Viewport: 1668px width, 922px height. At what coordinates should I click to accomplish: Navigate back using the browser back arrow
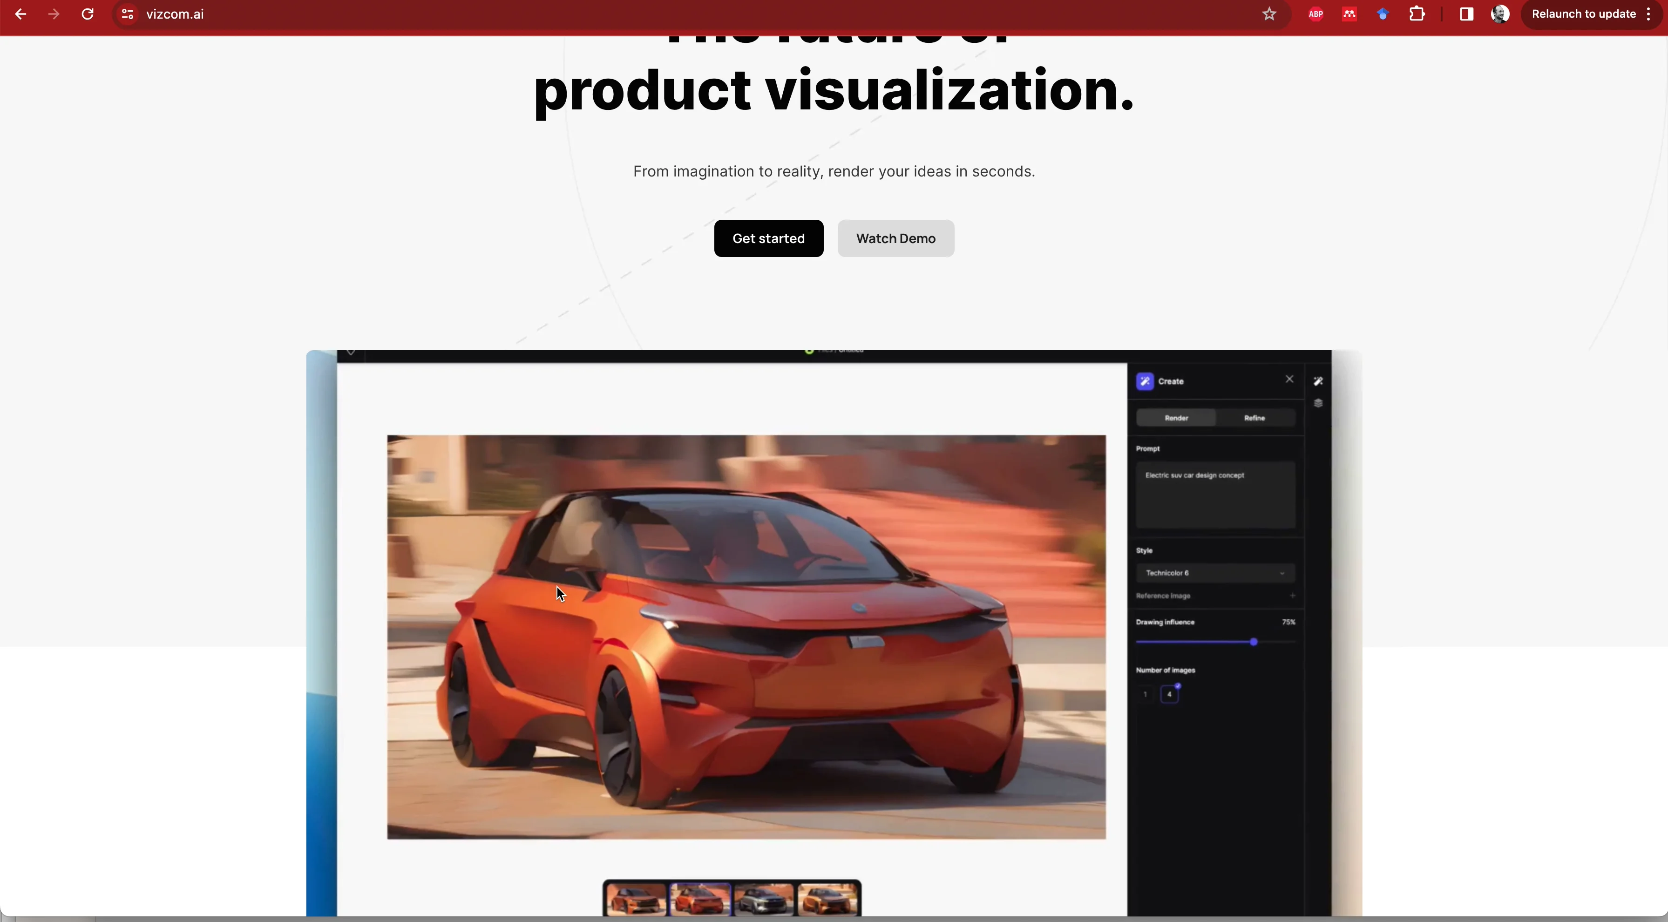pos(20,14)
